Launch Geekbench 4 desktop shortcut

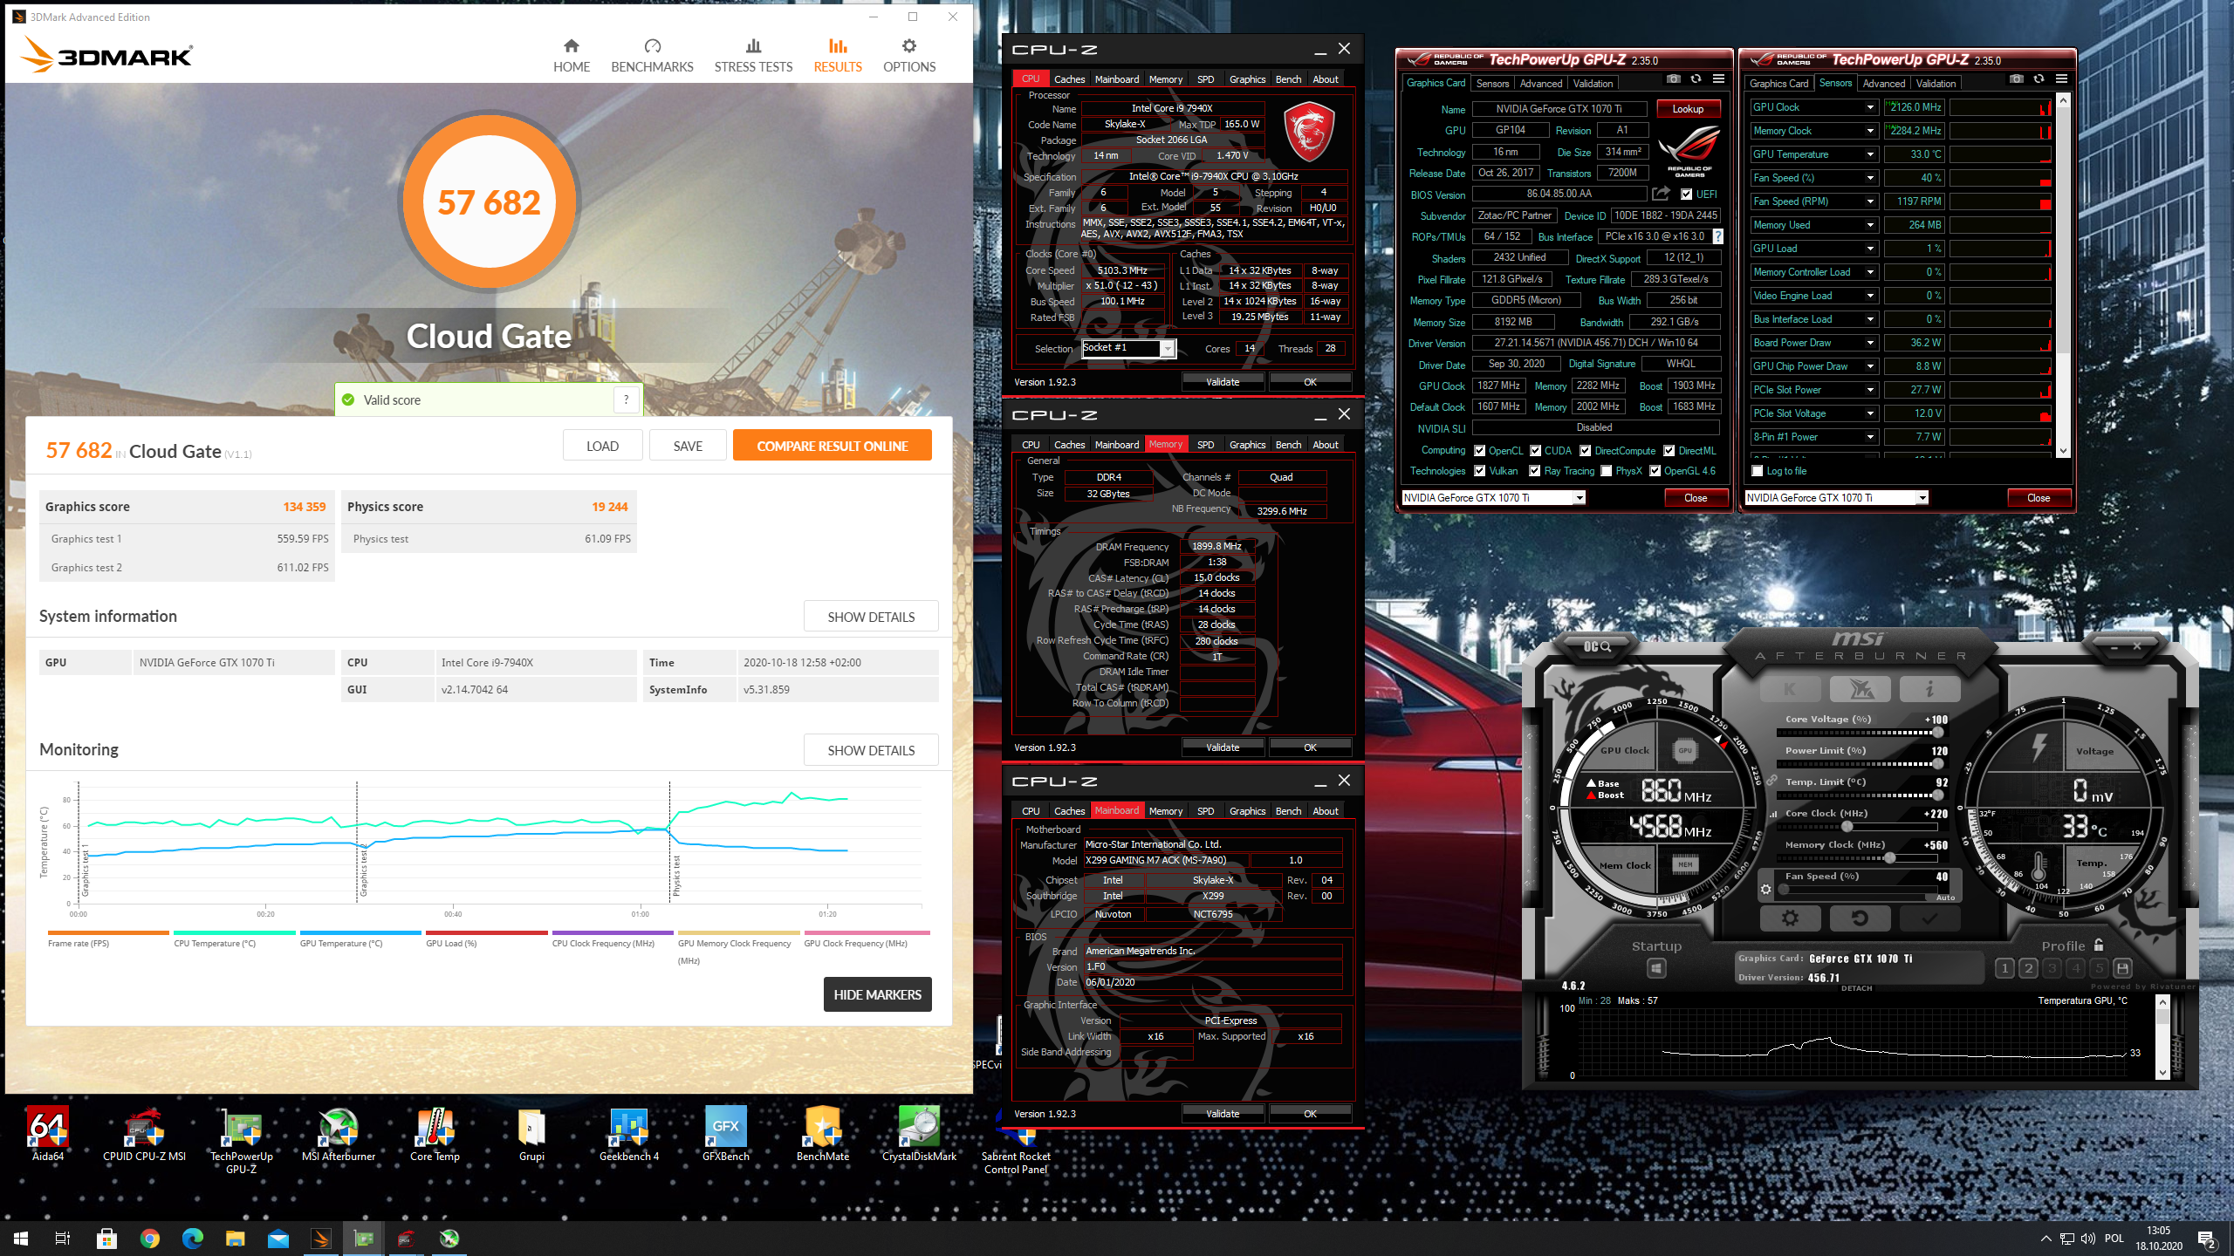(x=628, y=1135)
